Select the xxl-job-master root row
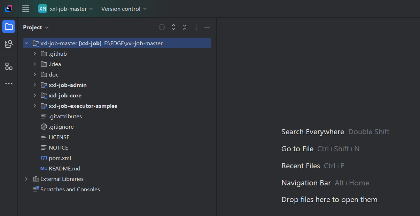 coord(117,43)
